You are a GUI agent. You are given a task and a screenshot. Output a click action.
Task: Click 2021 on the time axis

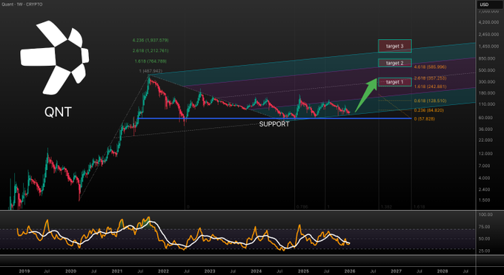[117, 271]
